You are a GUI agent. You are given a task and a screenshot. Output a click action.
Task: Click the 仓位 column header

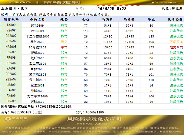(x=86, y=19)
